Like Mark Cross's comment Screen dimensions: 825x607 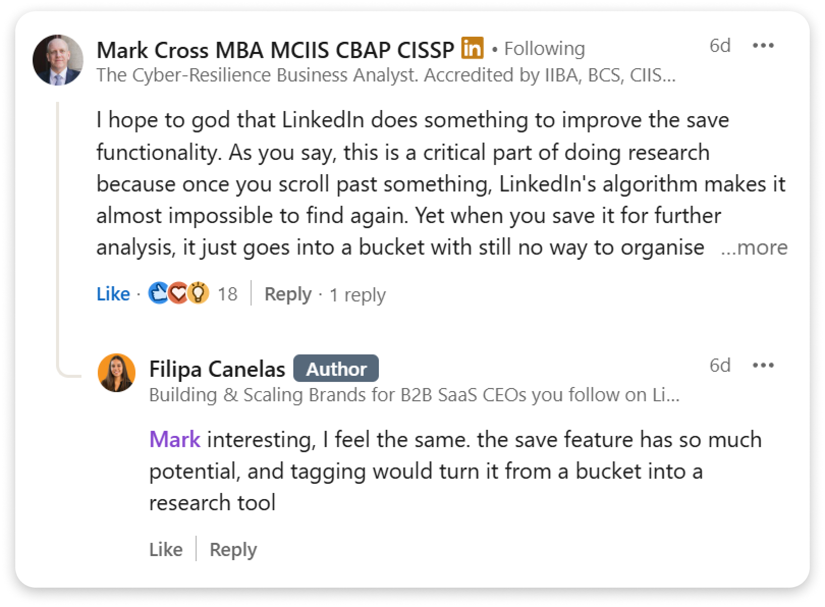coord(113,294)
